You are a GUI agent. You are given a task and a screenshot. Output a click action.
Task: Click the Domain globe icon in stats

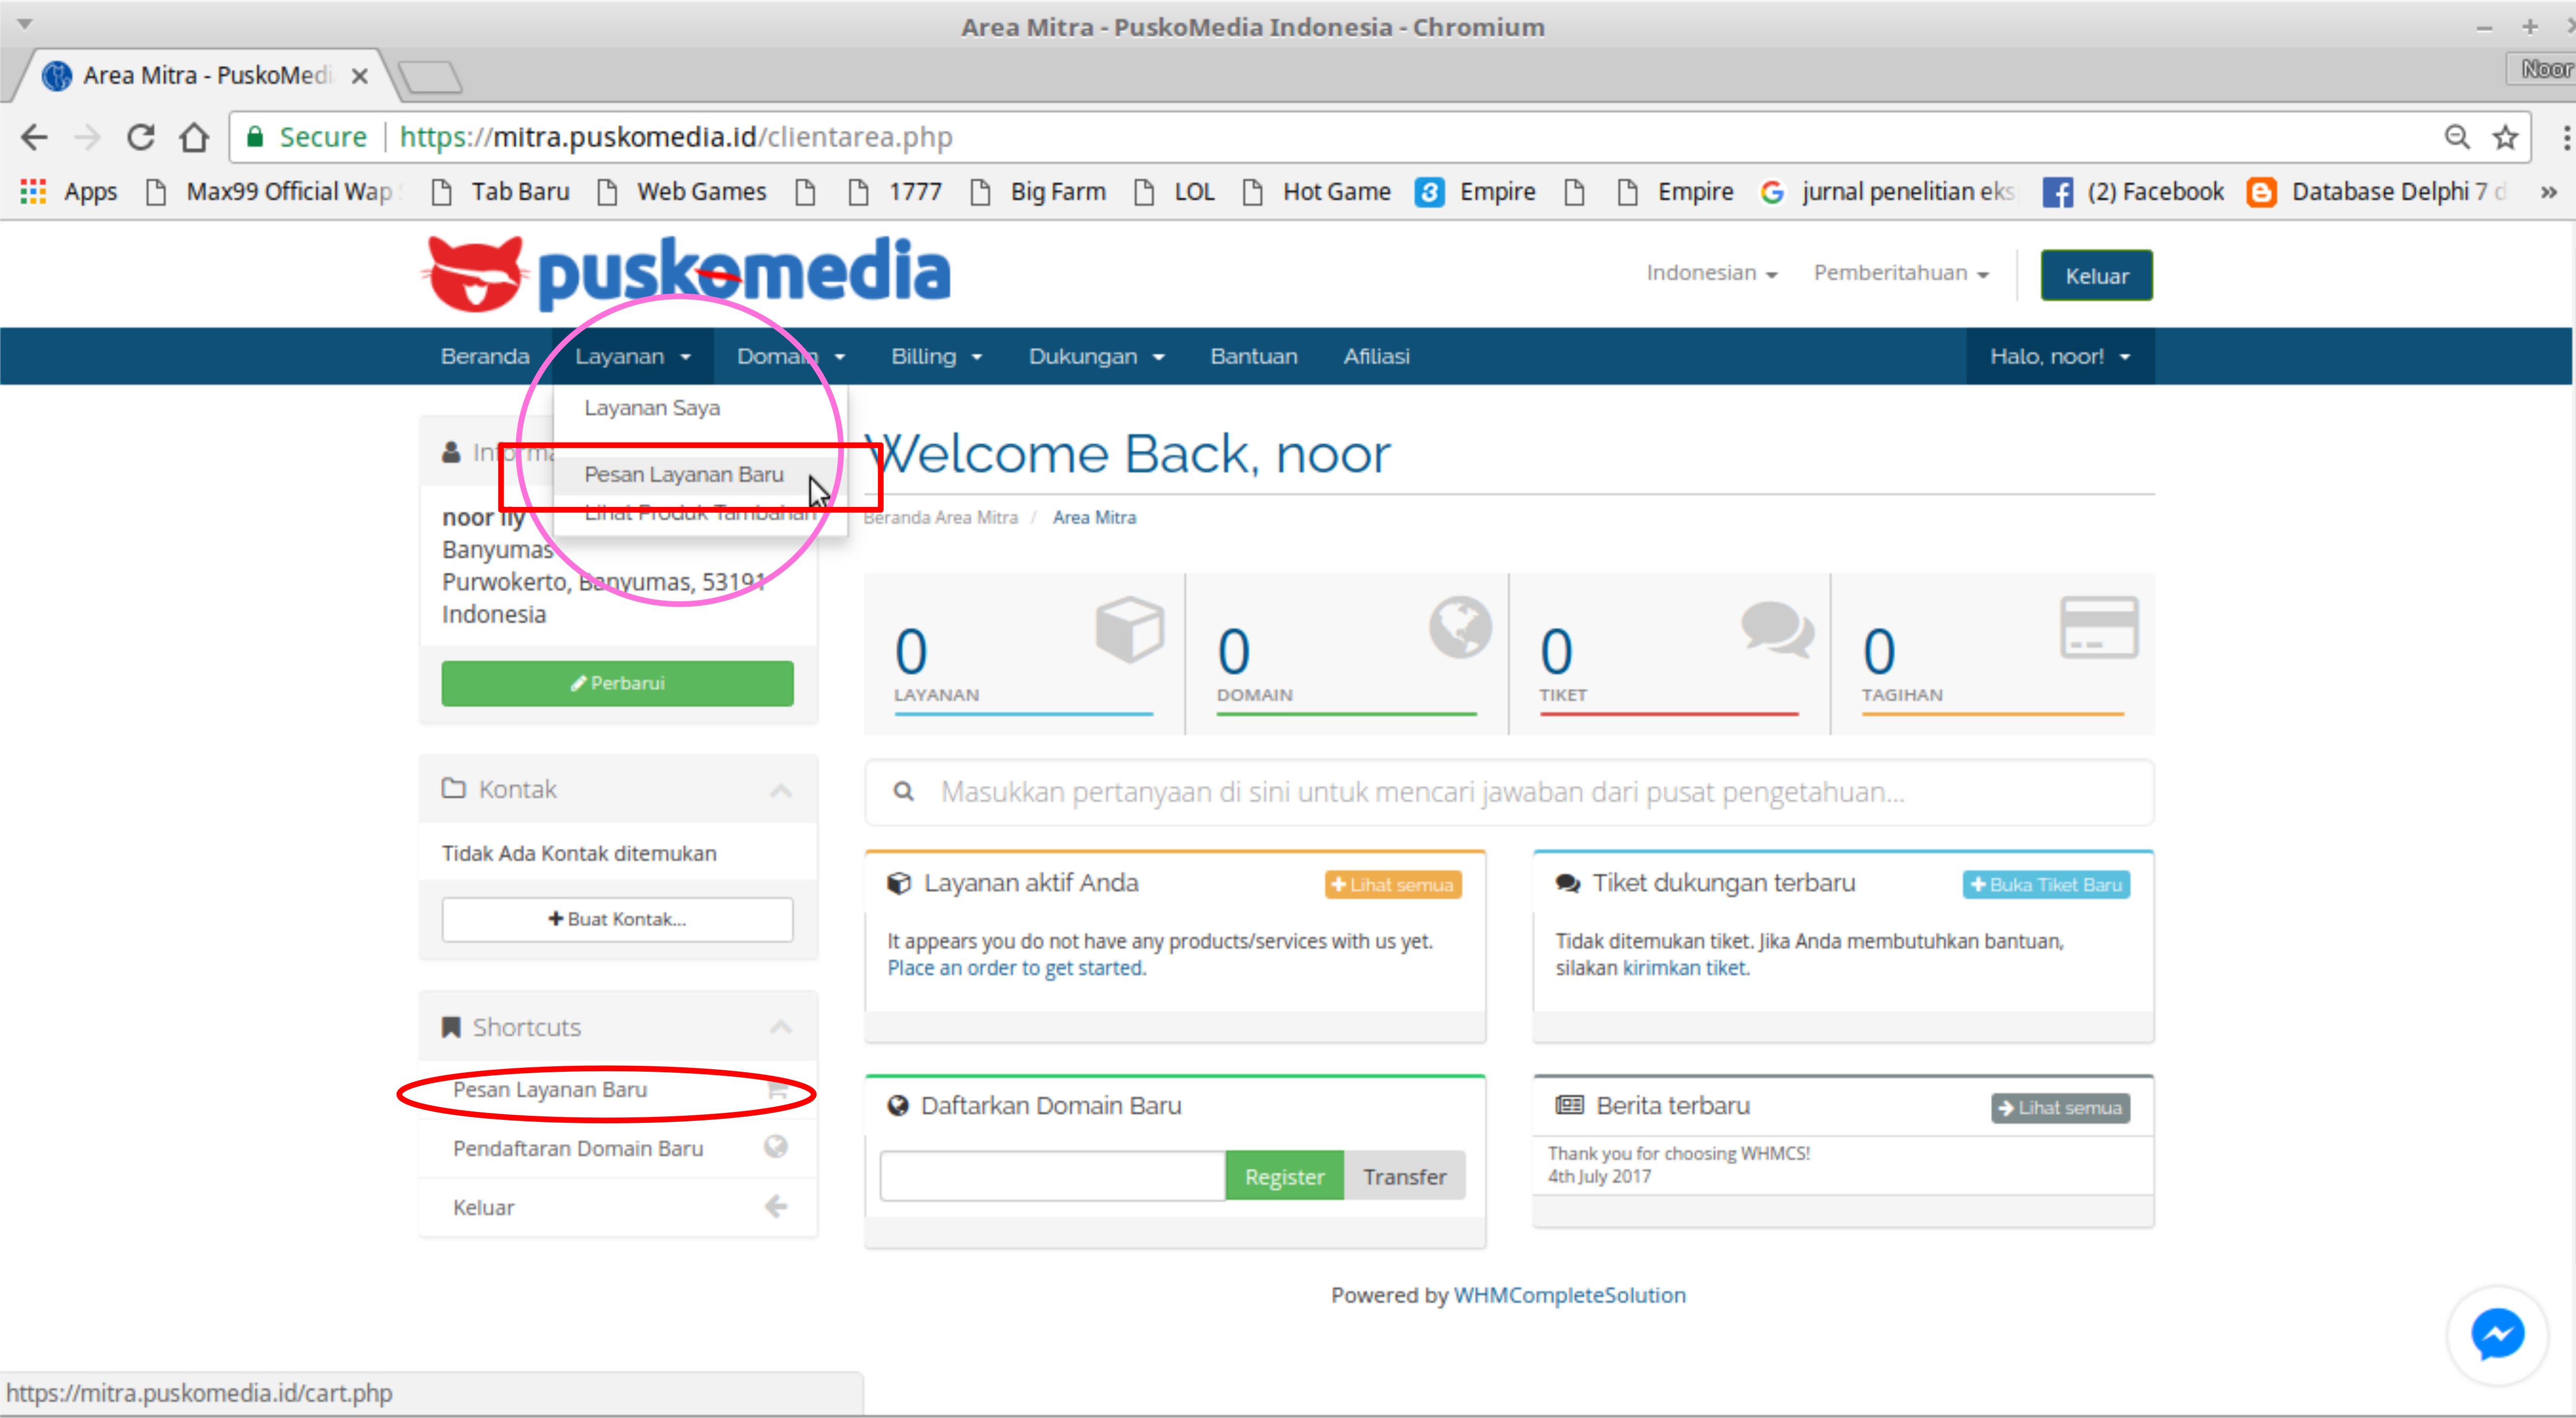(x=1460, y=626)
